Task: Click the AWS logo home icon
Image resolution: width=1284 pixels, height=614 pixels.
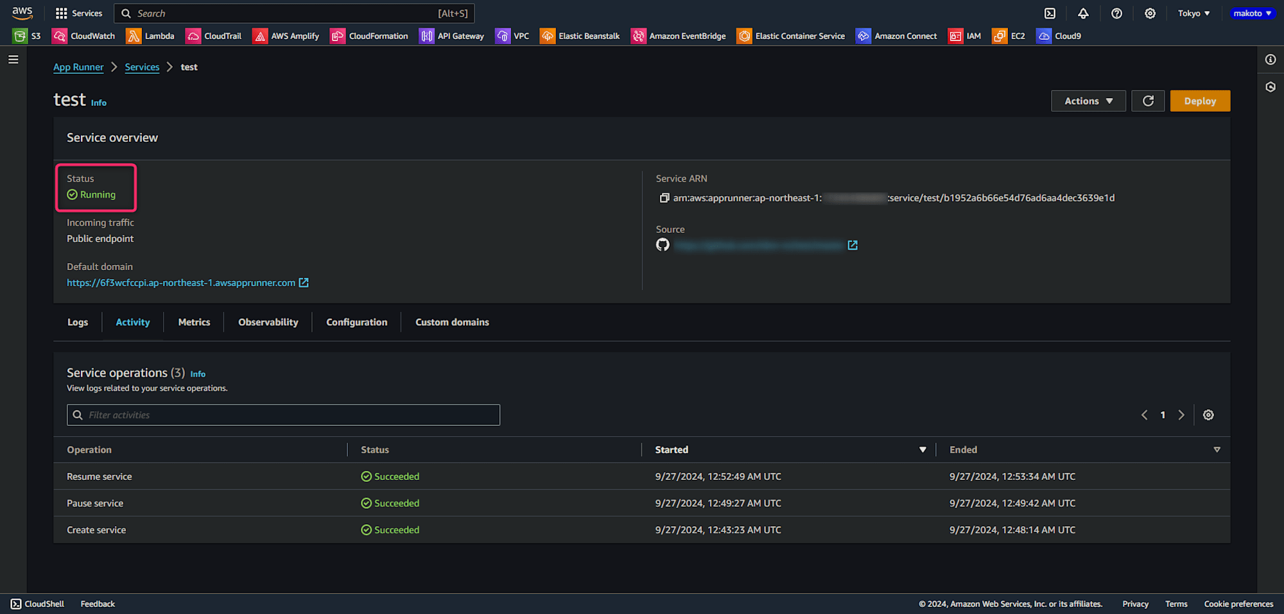Action: click(22, 13)
